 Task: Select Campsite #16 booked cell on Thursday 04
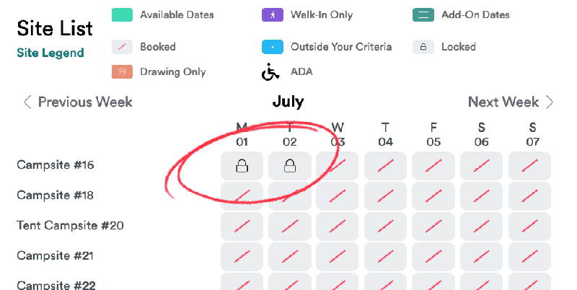(x=385, y=166)
